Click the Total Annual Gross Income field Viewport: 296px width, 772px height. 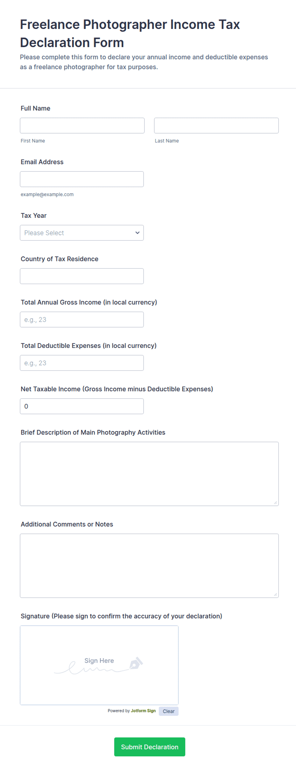click(x=82, y=320)
